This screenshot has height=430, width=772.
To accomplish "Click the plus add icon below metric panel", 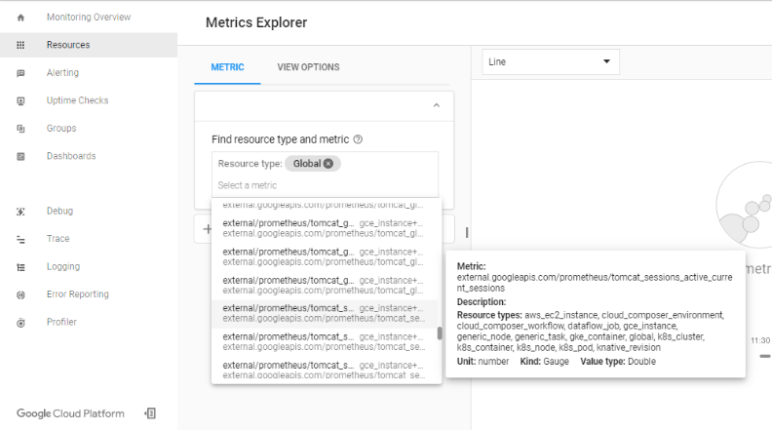I will pos(208,229).
